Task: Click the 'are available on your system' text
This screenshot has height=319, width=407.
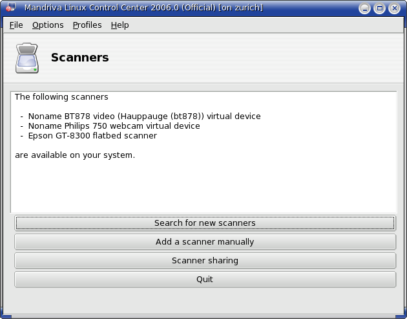Action: point(75,155)
